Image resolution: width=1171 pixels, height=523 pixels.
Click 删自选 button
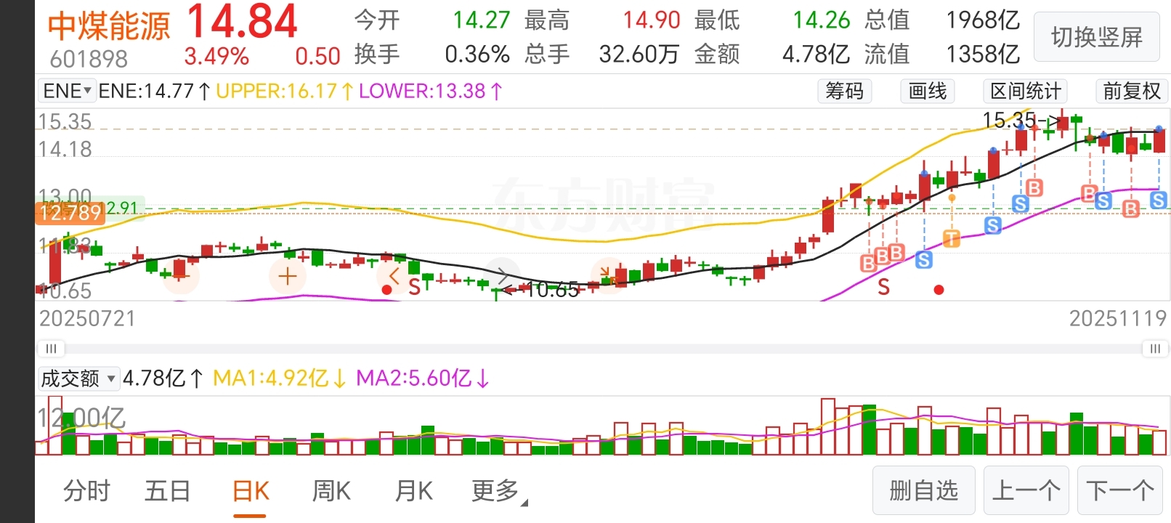[x=924, y=491]
